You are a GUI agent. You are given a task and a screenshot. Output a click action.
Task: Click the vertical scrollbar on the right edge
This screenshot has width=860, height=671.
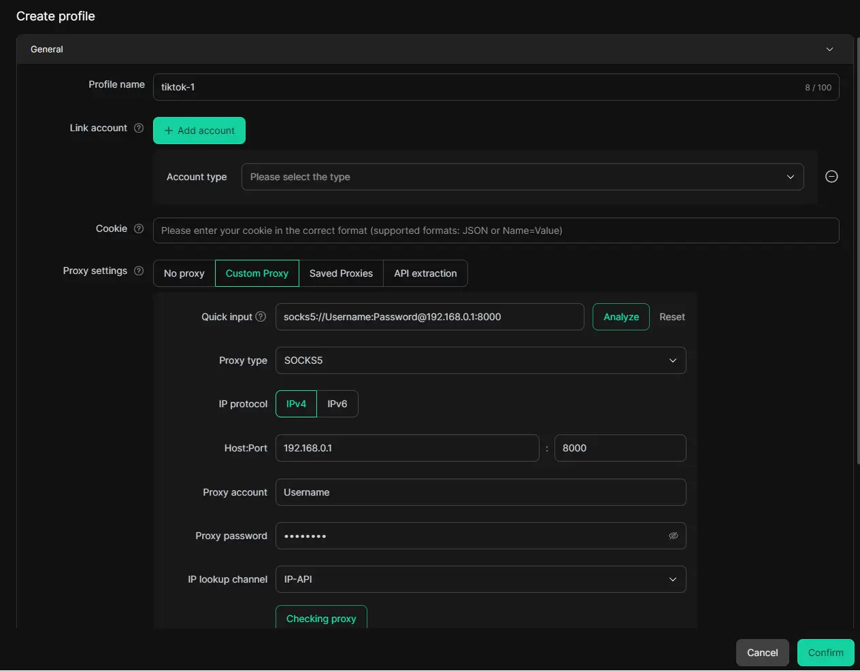(x=857, y=252)
